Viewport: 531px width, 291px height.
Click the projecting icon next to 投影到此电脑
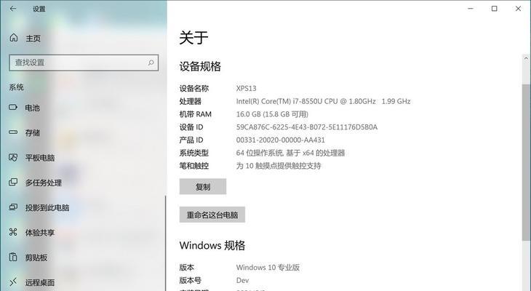point(13,207)
